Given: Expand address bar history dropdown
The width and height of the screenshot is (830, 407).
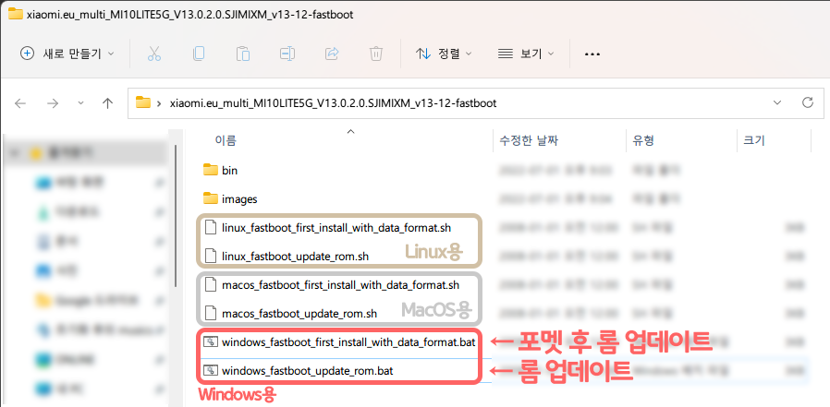Looking at the screenshot, I should pyautogui.click(x=777, y=102).
